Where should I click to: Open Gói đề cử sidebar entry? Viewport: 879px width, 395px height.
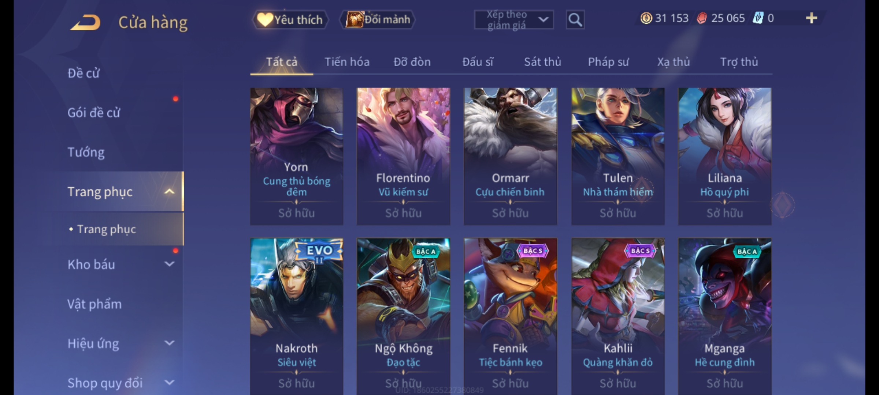(94, 113)
